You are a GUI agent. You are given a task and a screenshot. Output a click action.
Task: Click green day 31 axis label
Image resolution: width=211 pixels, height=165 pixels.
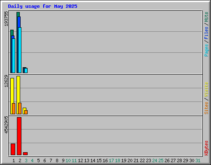click(198, 160)
